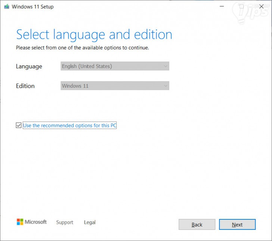The image size is (272, 241).
Task: Click the 'Select language and edition' heading
Action: pos(94,35)
